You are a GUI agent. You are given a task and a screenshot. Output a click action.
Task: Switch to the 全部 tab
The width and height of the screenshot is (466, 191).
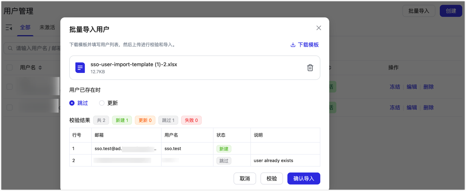pos(25,27)
